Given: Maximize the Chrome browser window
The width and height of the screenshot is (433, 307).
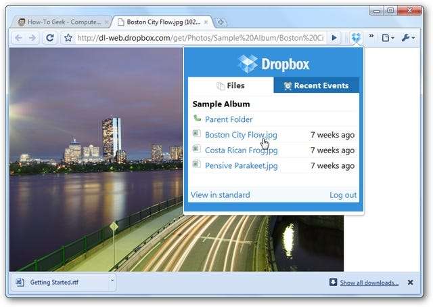Looking at the screenshot, I should click(x=390, y=11).
